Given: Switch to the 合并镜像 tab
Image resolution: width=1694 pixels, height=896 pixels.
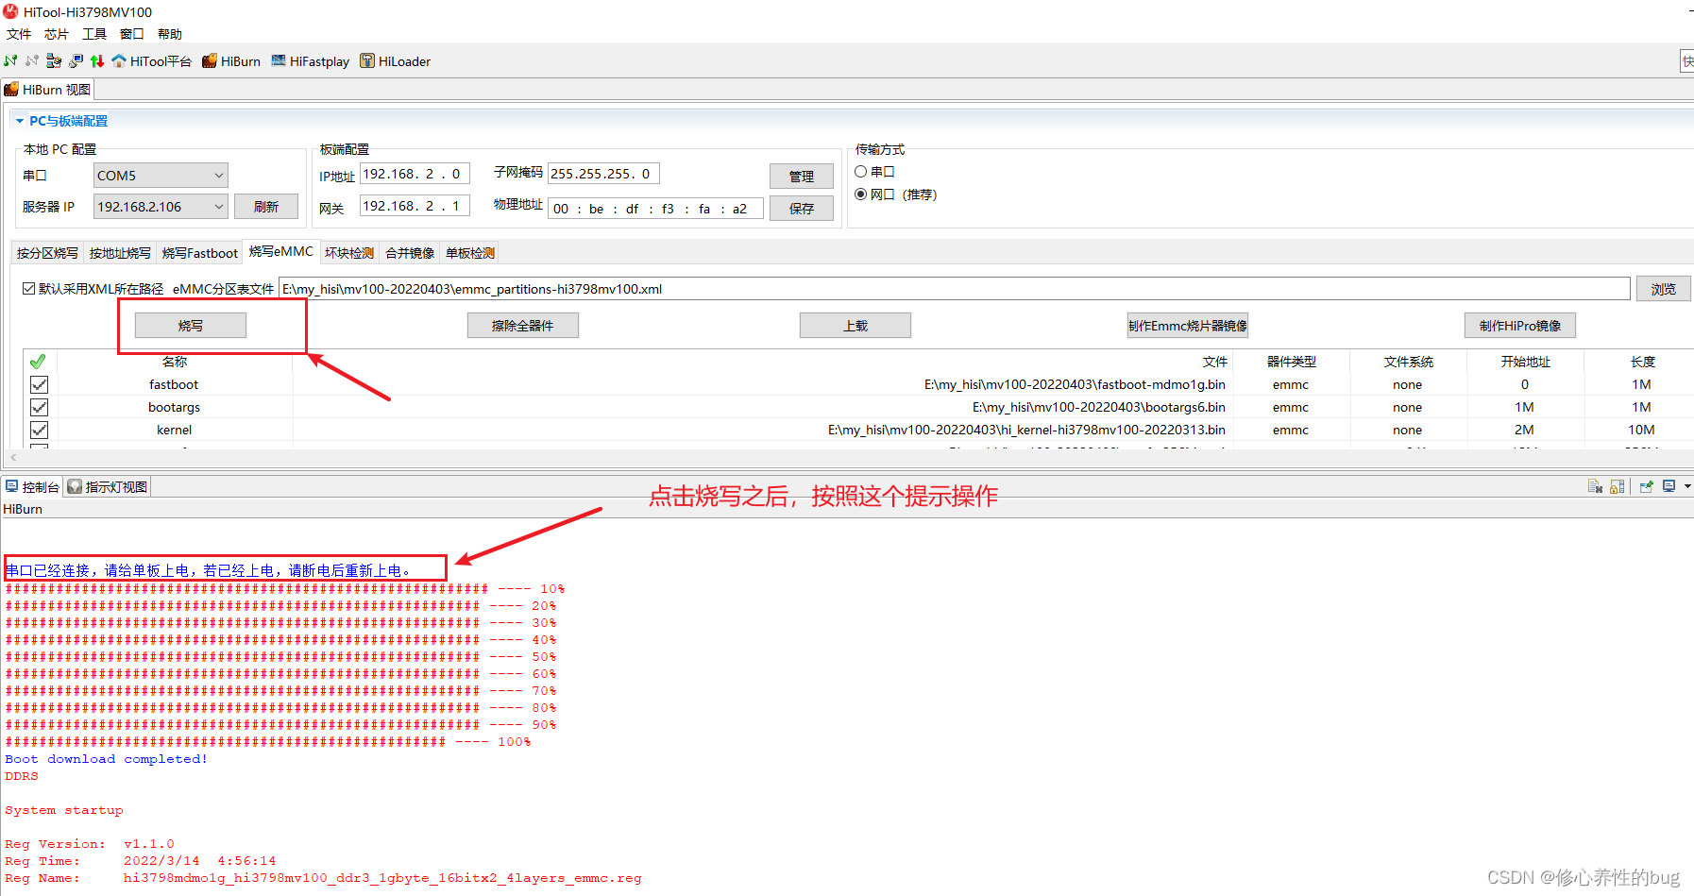Looking at the screenshot, I should click(410, 253).
